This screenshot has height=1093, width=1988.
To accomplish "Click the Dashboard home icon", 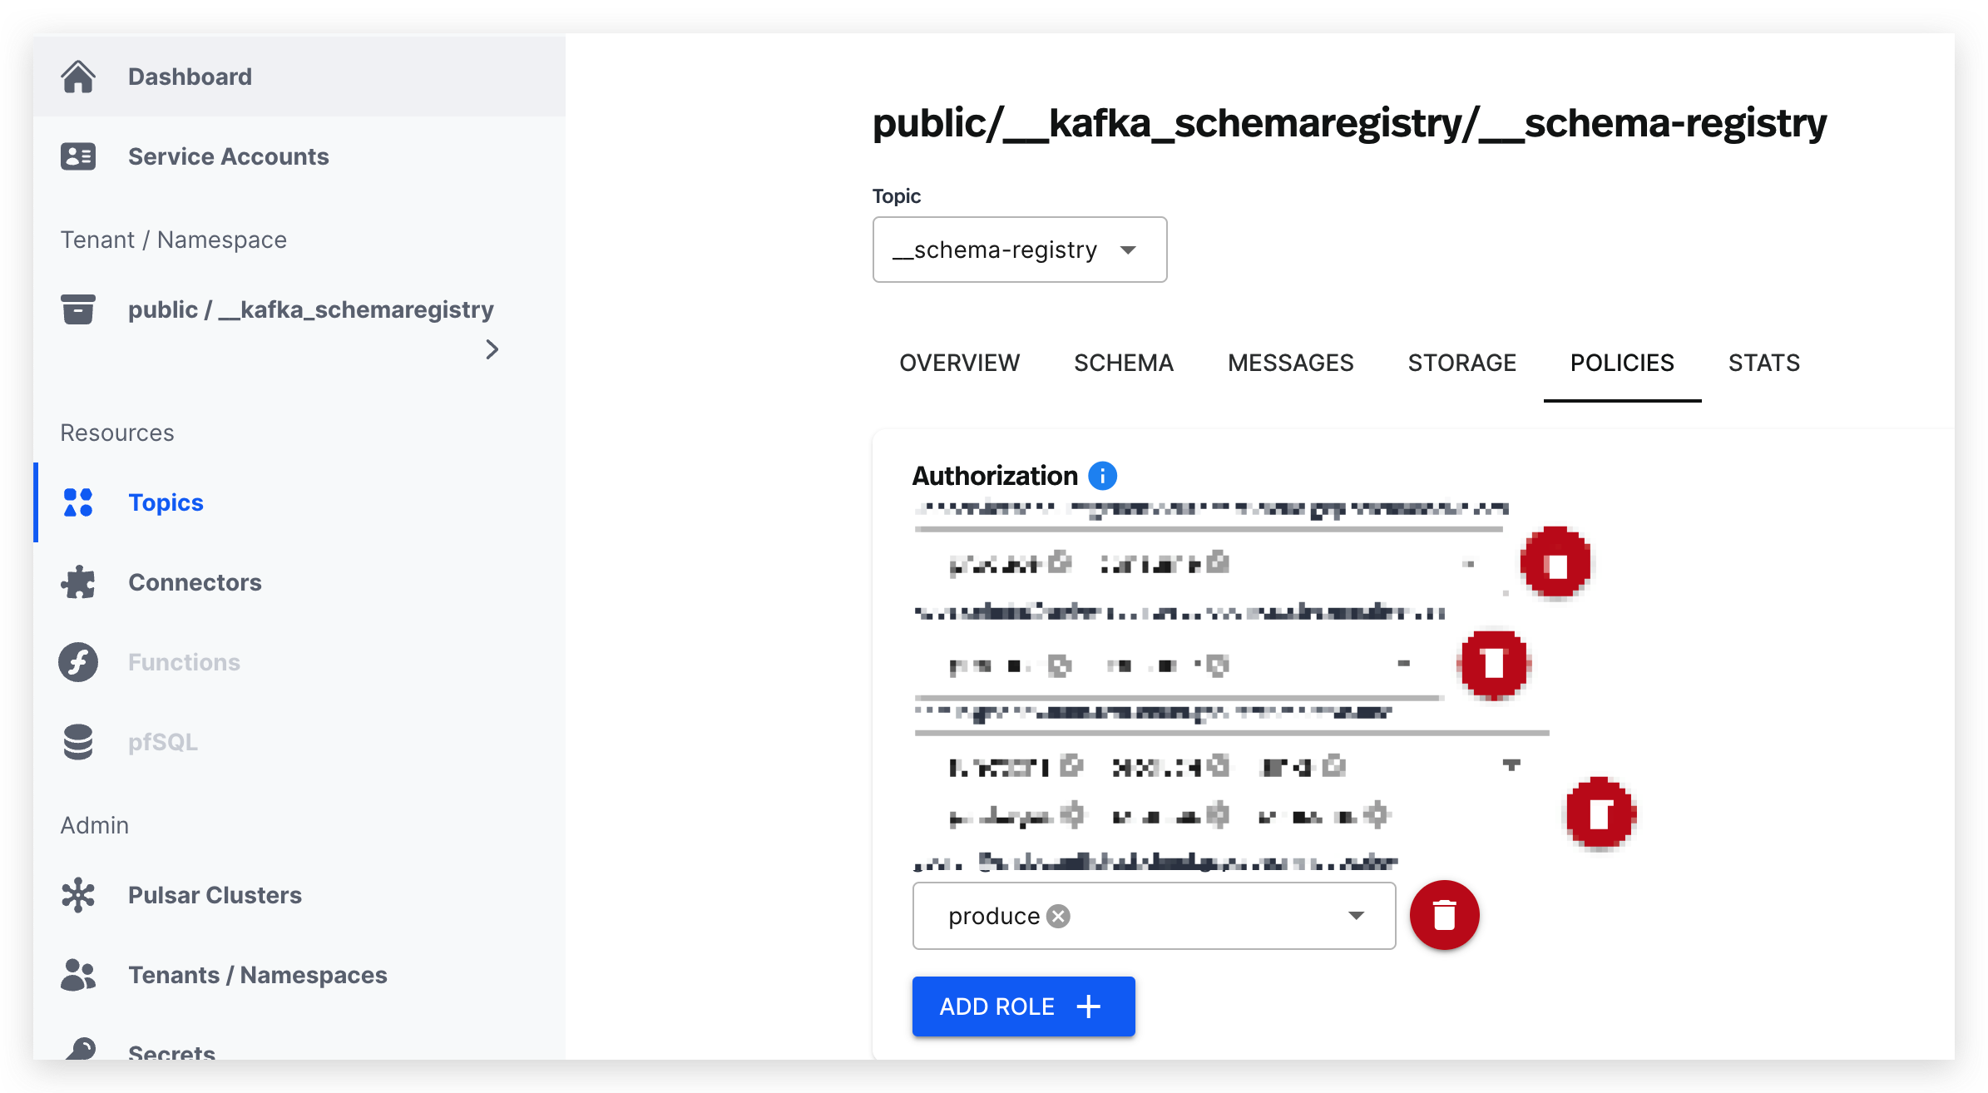I will [78, 76].
